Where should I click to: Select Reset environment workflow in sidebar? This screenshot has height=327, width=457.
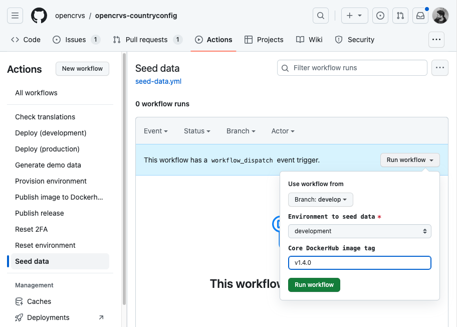45,245
